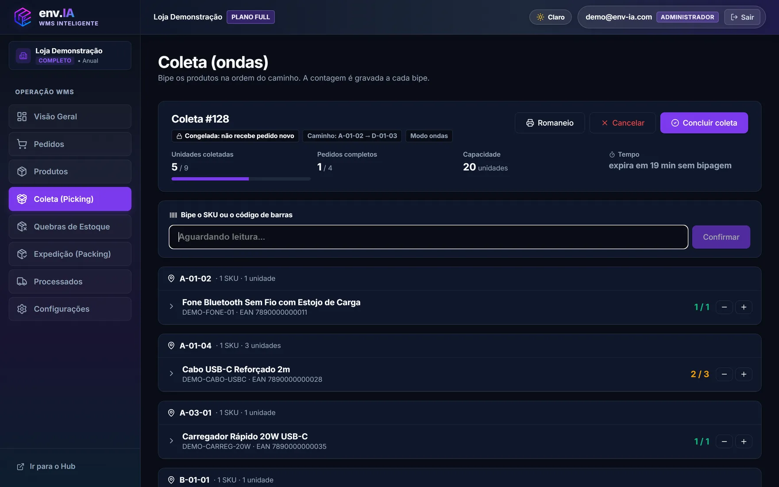This screenshot has width=779, height=487.
Task: Click the sun icon in Claro button
Action: 540,17
